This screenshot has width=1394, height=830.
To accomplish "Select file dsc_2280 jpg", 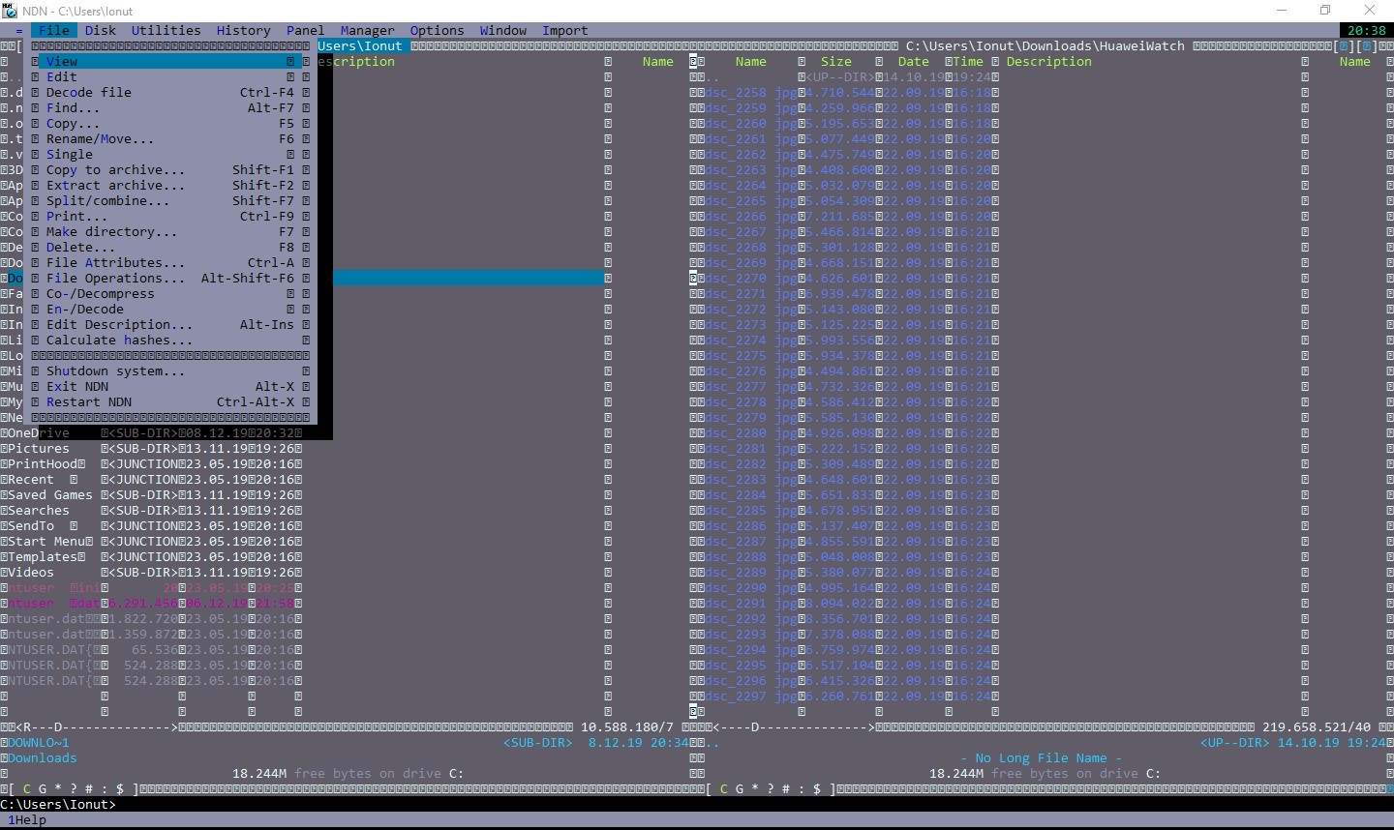I will 751,432.
